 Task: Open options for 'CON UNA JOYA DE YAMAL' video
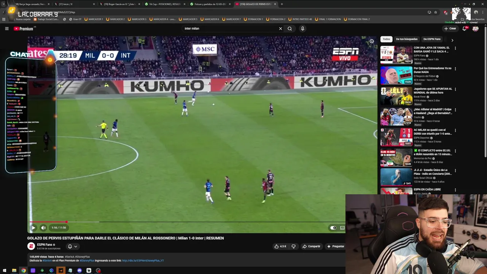click(455, 48)
